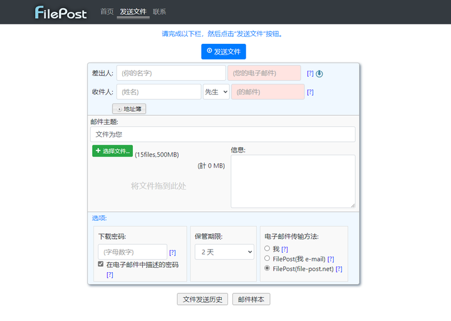Screen dimensions: 451x321
Task: Open help link below password checkbox
Action: click(x=110, y=275)
